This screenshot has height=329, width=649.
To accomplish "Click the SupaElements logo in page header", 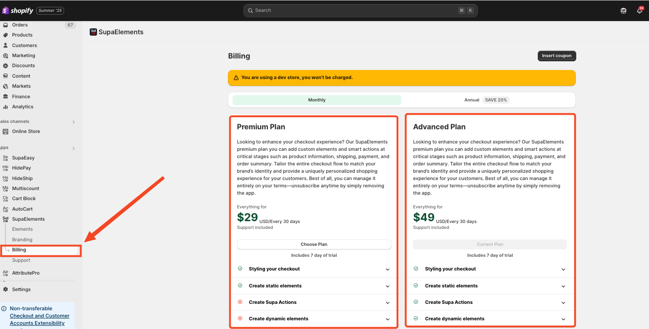I will pyautogui.click(x=93, y=32).
